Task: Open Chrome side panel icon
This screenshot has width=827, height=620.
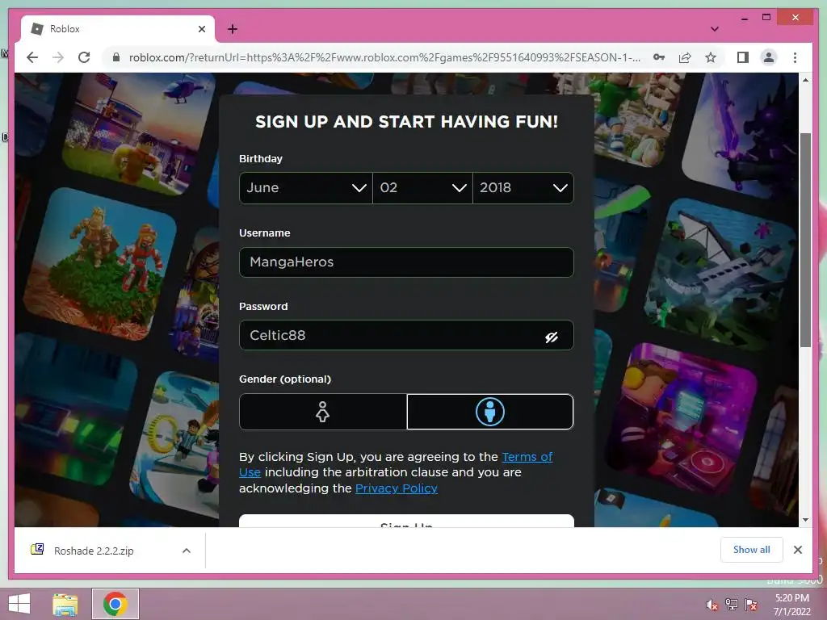Action: coord(743,57)
